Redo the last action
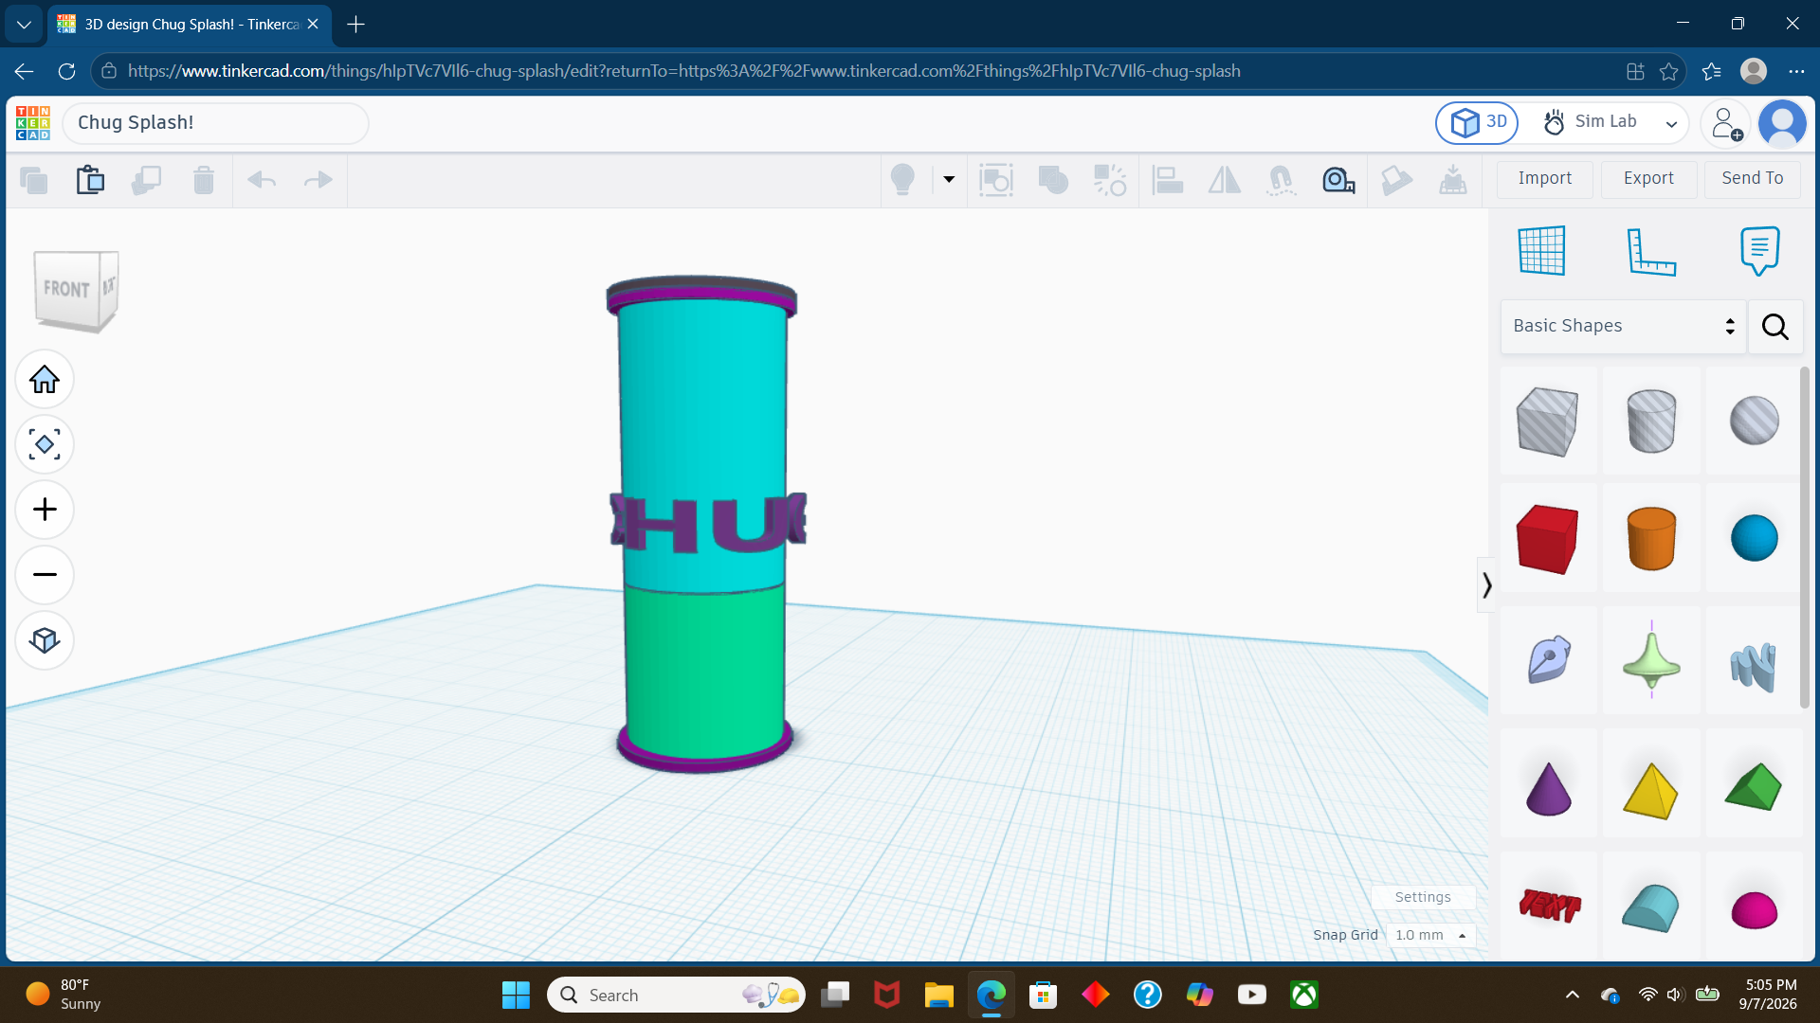The width and height of the screenshot is (1820, 1023). (x=318, y=180)
